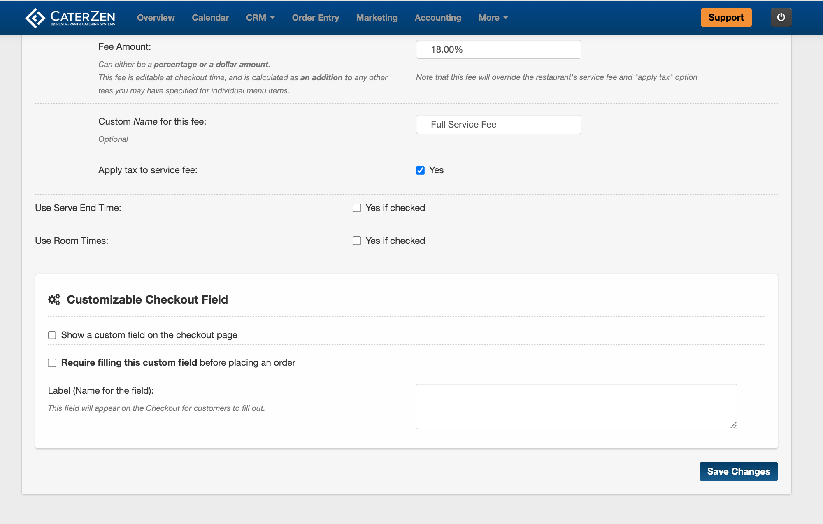Enable Use Room Times checkbox

click(357, 241)
